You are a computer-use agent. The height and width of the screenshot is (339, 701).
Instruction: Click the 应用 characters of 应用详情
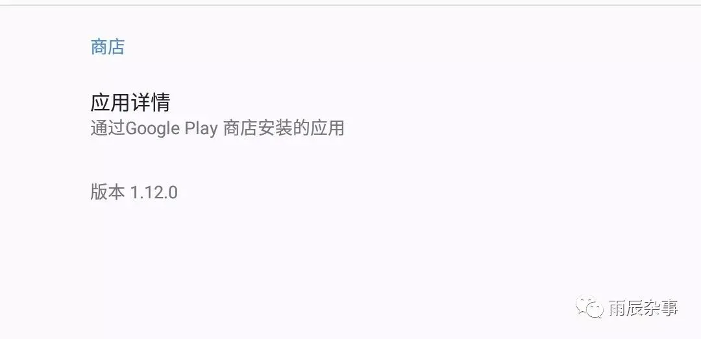pos(110,102)
